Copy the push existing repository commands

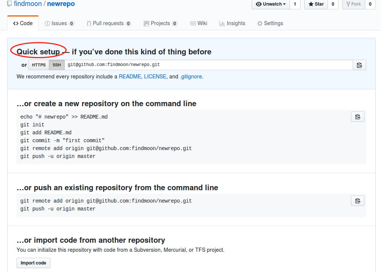point(357,201)
